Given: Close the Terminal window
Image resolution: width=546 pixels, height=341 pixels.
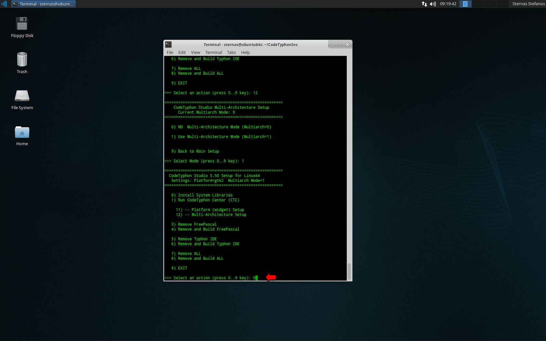Looking at the screenshot, I should (347, 45).
